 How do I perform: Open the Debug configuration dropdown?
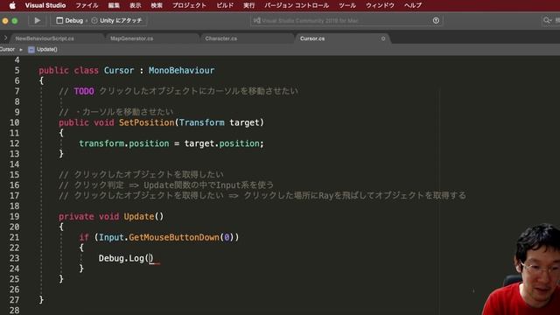[x=70, y=20]
